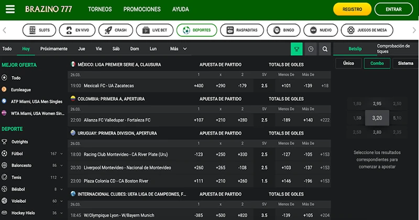This screenshot has width=419, height=220.
Task: Select the Hoy tab
Action: pos(26,49)
